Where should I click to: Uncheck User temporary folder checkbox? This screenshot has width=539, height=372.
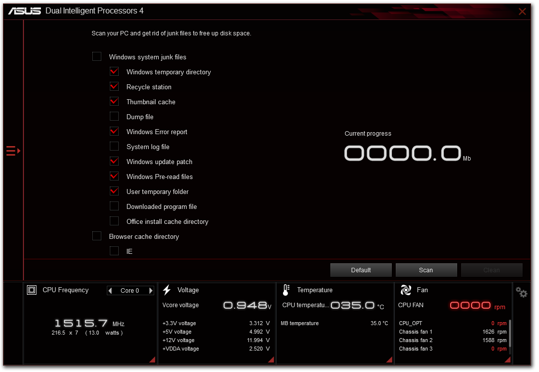[x=114, y=191]
